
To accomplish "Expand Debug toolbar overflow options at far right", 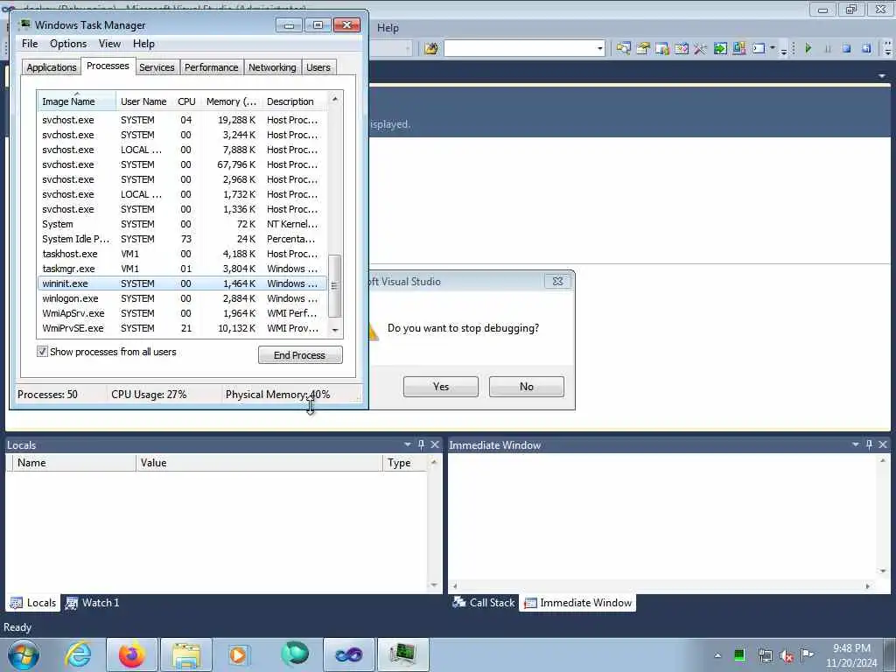I will (888, 49).
